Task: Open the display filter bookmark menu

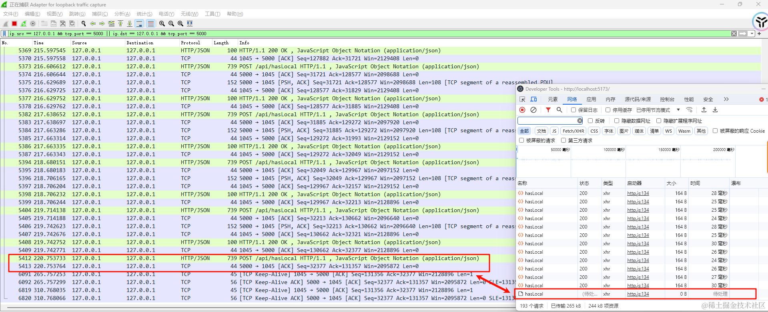Action: (4, 34)
